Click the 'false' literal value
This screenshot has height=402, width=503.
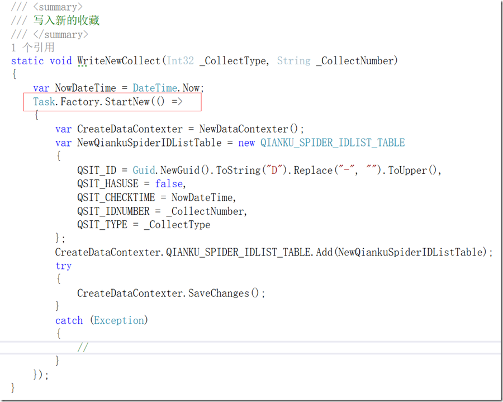pyautogui.click(x=169, y=183)
